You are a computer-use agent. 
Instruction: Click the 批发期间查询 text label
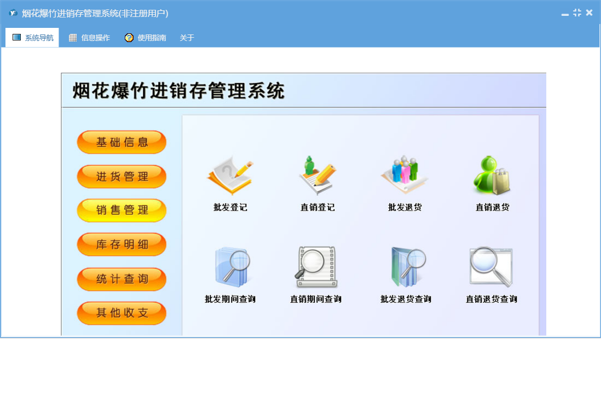click(x=230, y=299)
